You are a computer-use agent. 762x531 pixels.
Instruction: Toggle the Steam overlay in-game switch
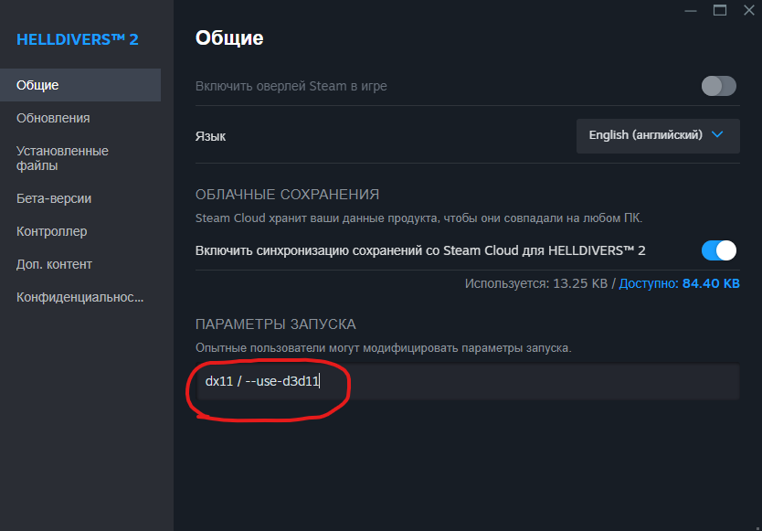tap(718, 86)
